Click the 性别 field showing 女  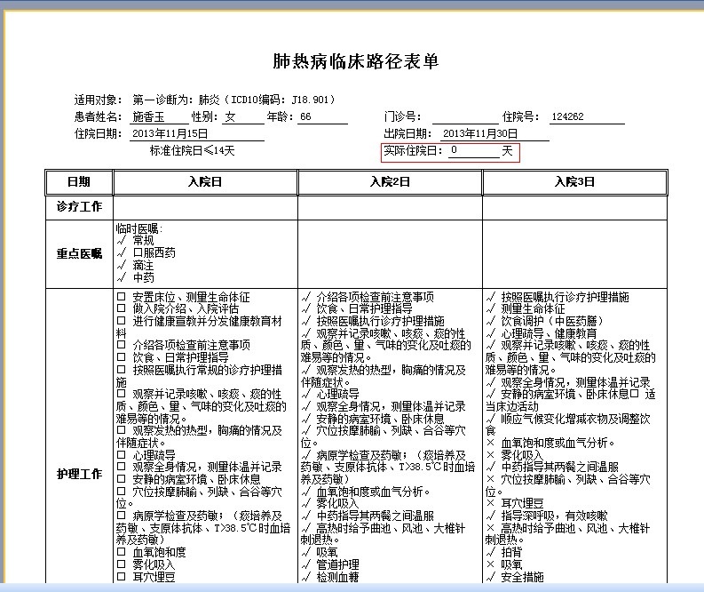point(244,117)
